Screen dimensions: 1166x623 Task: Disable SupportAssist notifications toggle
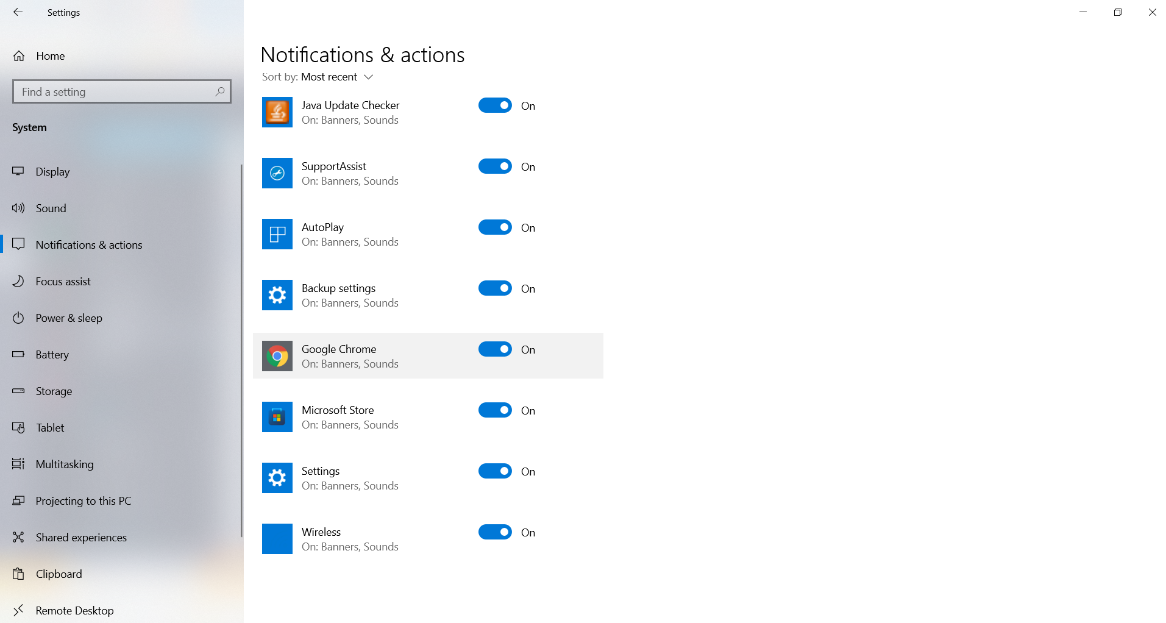[495, 166]
